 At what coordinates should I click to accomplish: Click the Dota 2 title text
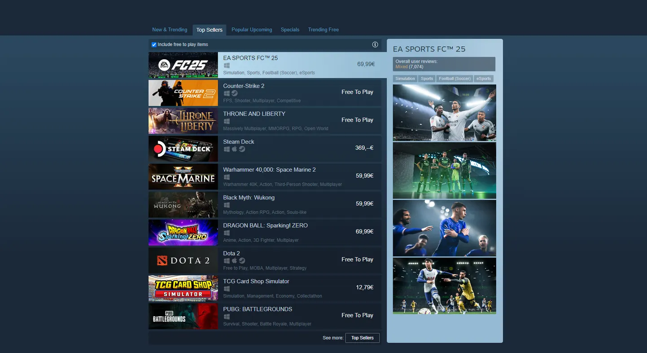pyautogui.click(x=232, y=253)
